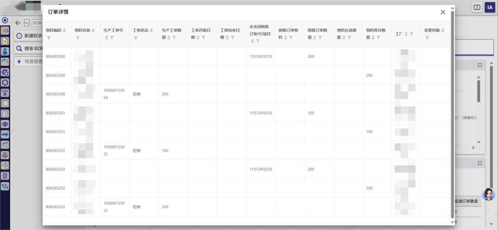Sort the 工单开始日期 column
The height and width of the screenshot is (230, 498).
198,37
